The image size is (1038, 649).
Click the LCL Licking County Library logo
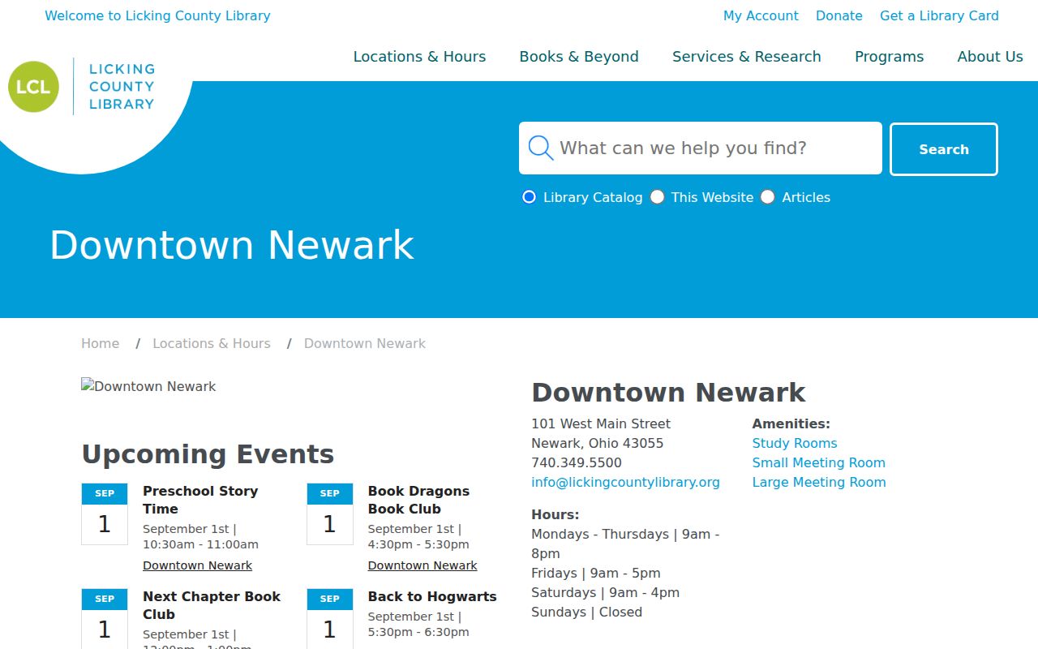pos(81,86)
